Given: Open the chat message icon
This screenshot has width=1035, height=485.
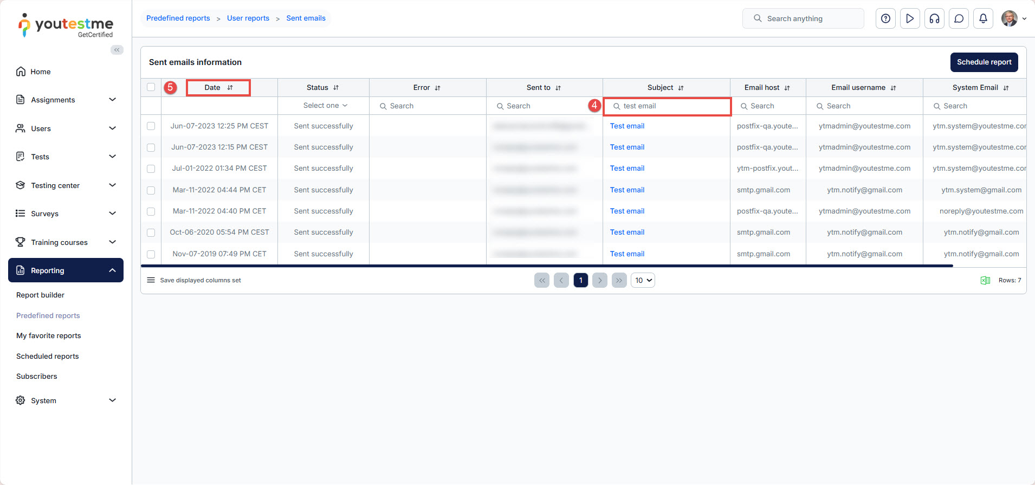Looking at the screenshot, I should click(959, 18).
